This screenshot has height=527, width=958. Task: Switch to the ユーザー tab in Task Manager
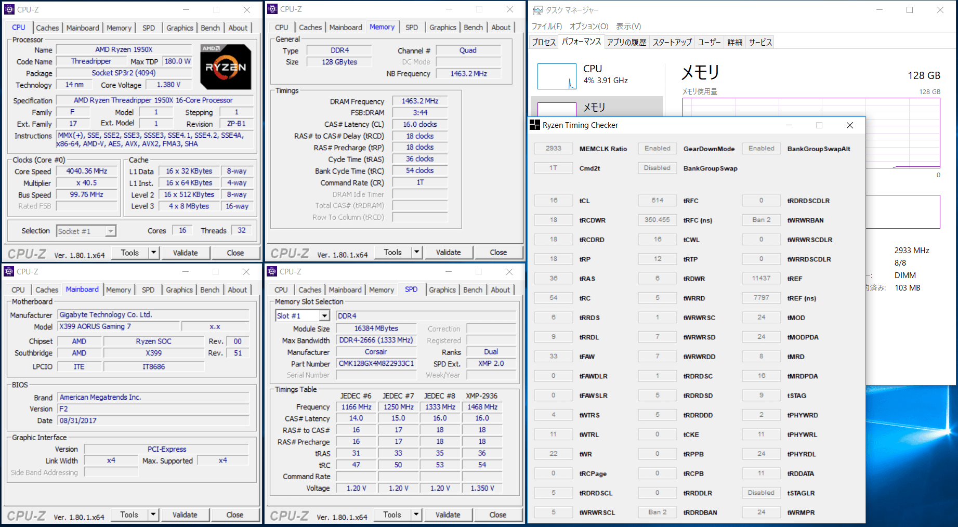(710, 42)
